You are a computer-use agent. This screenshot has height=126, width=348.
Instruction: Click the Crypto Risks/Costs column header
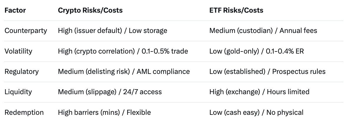point(90,11)
